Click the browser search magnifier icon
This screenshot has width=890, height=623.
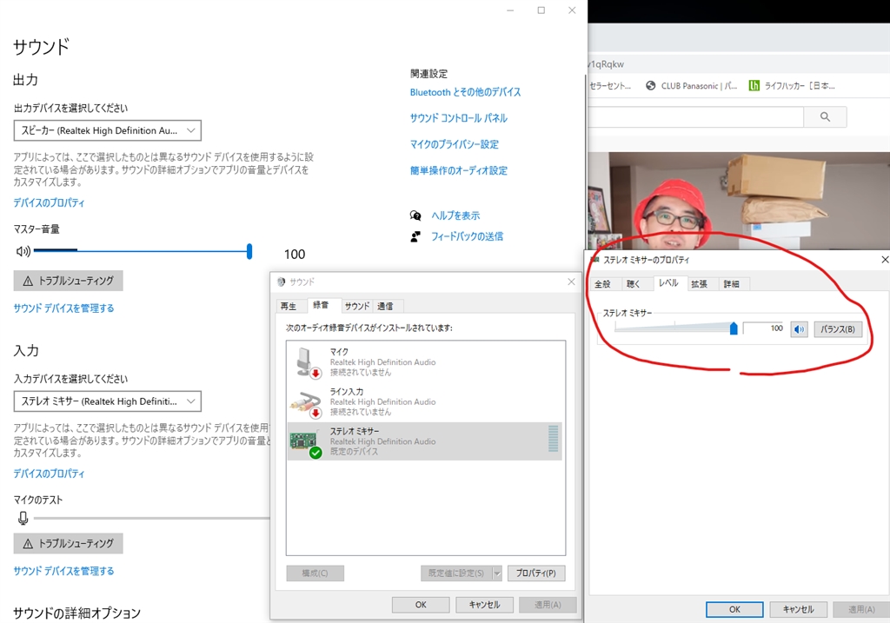(826, 117)
